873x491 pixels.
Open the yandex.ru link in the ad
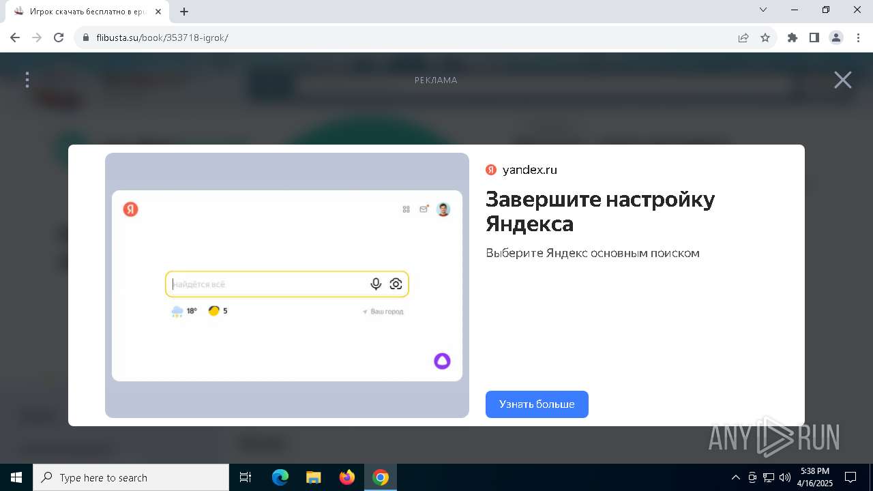tap(529, 170)
